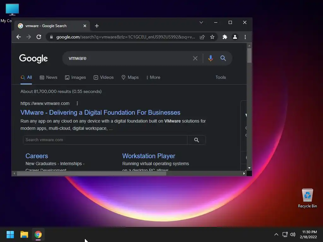
Task: Expand the More search options
Action: click(153, 78)
